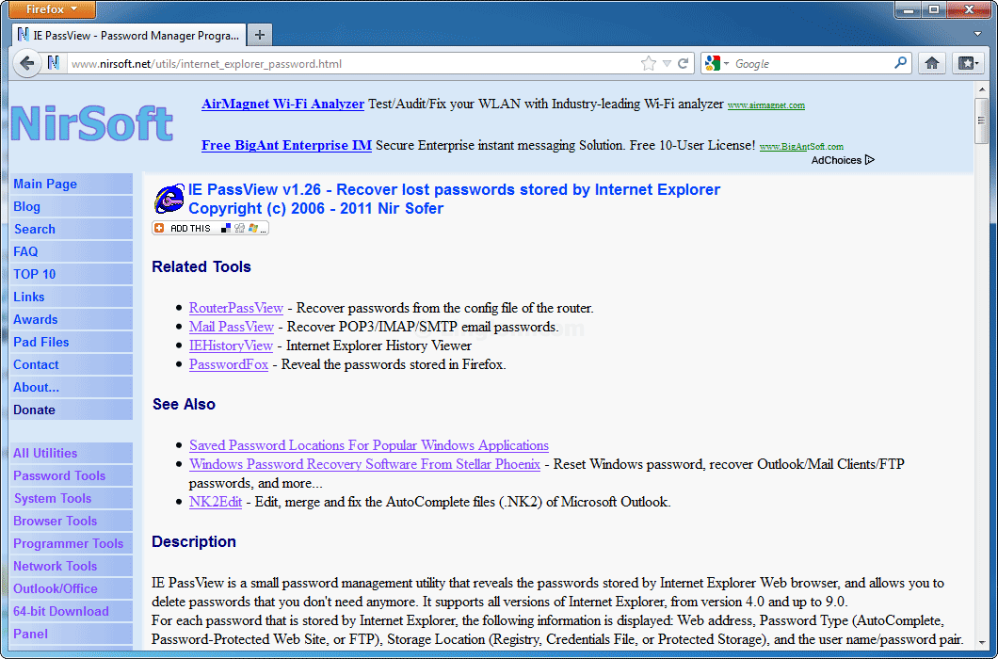
Task: Click the See Also heading
Action: [x=184, y=404]
